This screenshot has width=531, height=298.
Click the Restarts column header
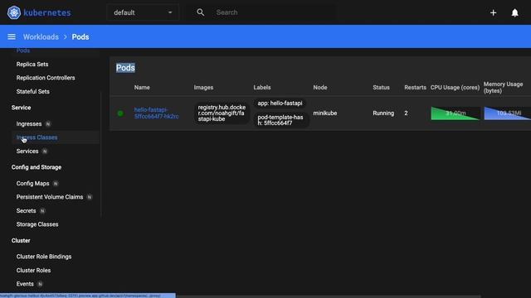coord(415,88)
